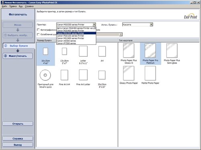
Task: Pick the 20x25cm 8"x10" paper size icon
Action: 102,75
